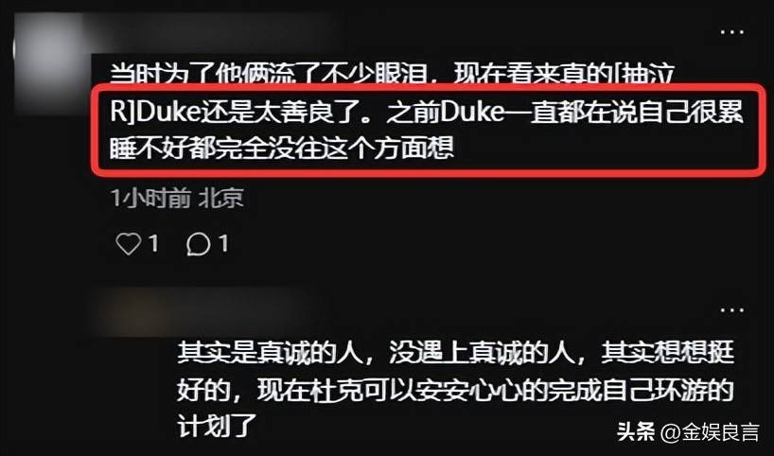The height and width of the screenshot is (456, 774).
Task: Click the line 好的，现在杜克可以安安心心
Action: coord(455,390)
